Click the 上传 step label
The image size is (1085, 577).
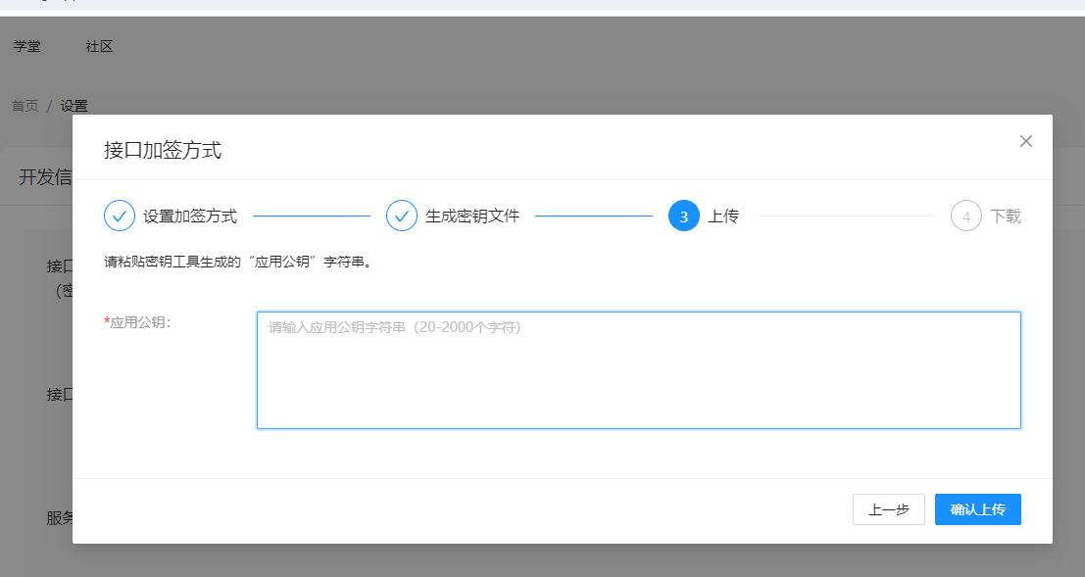(x=723, y=216)
